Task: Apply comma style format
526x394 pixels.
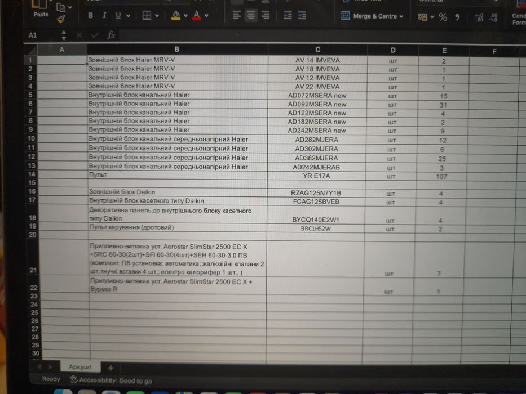Action: (x=457, y=17)
